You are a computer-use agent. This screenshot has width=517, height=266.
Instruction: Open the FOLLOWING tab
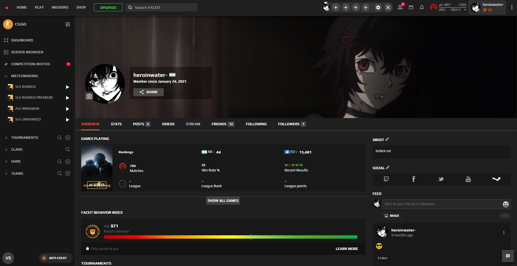(x=256, y=124)
